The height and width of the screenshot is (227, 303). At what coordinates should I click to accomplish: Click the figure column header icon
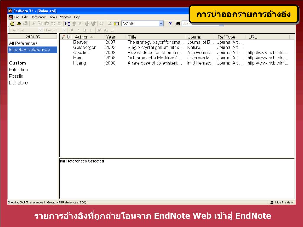click(62, 37)
